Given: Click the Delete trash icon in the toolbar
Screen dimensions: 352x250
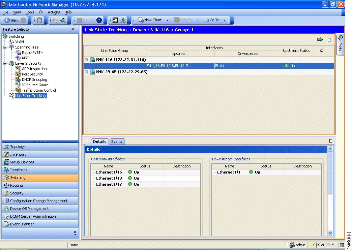Looking at the screenshot, I should (39, 20).
